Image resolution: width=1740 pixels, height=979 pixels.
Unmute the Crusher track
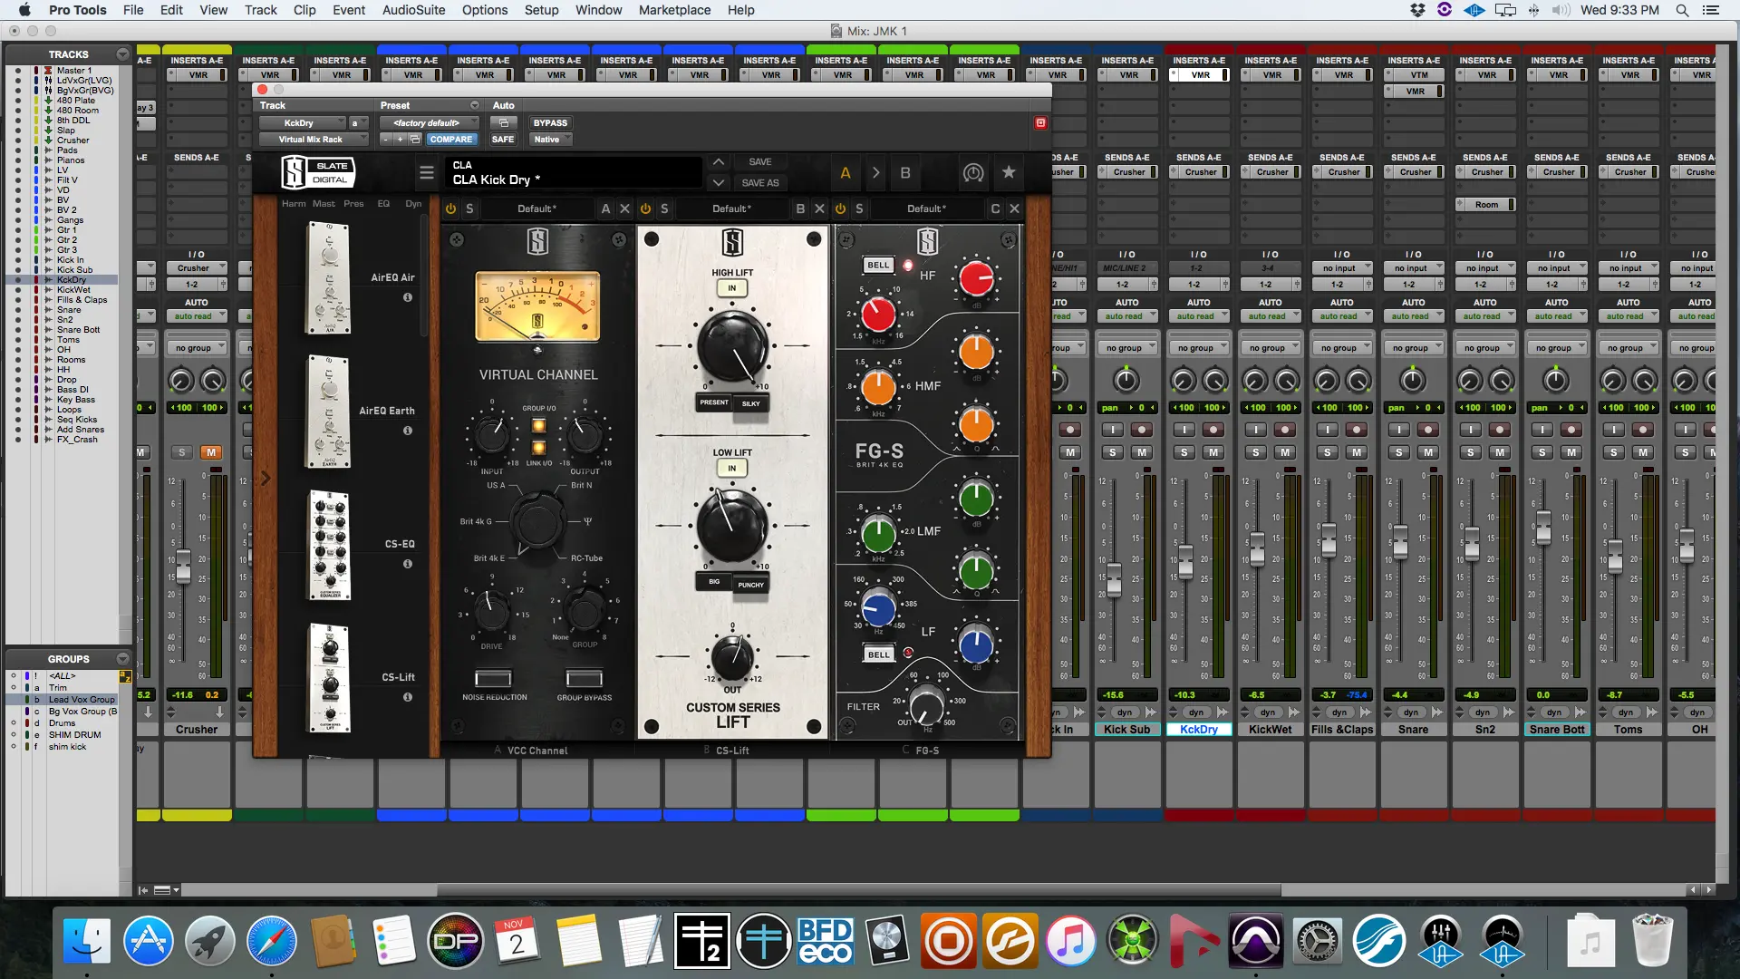point(211,452)
